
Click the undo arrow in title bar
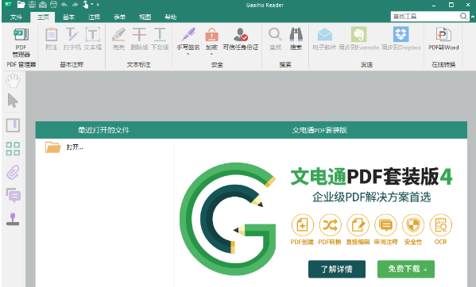64,5
